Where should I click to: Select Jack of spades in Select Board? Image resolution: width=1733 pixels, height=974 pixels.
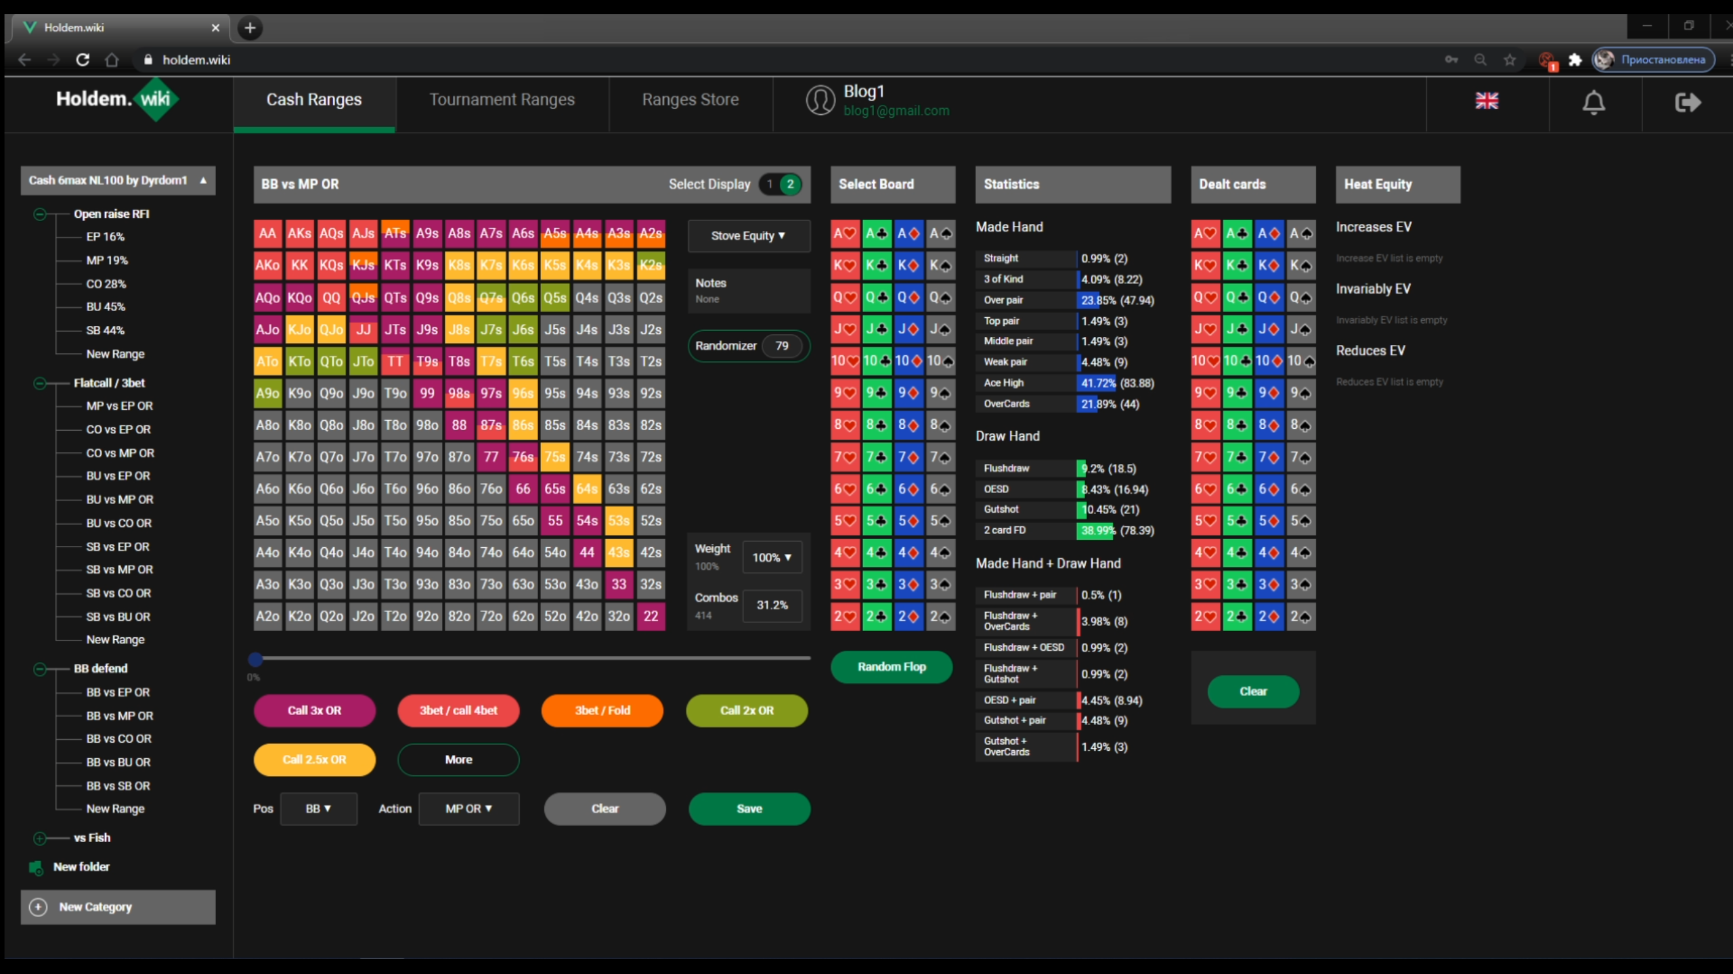(x=940, y=329)
